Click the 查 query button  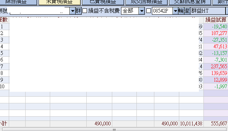[x=187, y=11]
